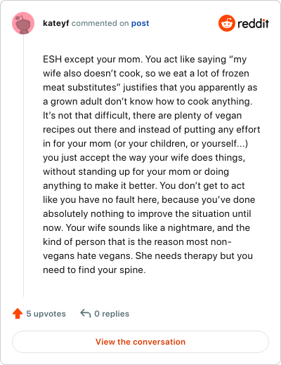Click the orange Reddit Snoo logo
This screenshot has width=281, height=365.
(x=227, y=23)
